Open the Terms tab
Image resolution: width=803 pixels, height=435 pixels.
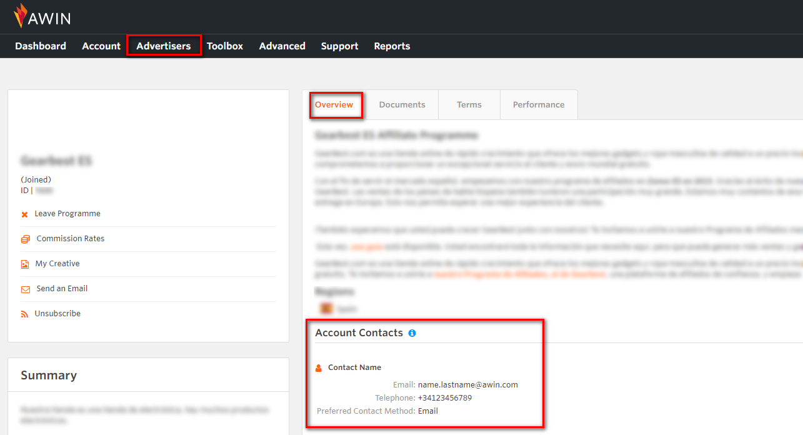[x=469, y=104]
